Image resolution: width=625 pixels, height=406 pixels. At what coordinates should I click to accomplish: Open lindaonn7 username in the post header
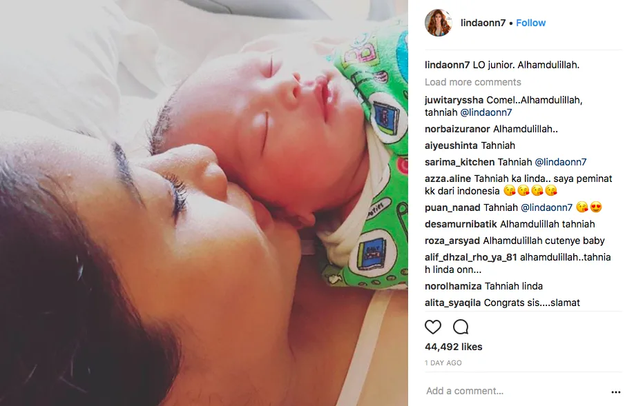(483, 23)
